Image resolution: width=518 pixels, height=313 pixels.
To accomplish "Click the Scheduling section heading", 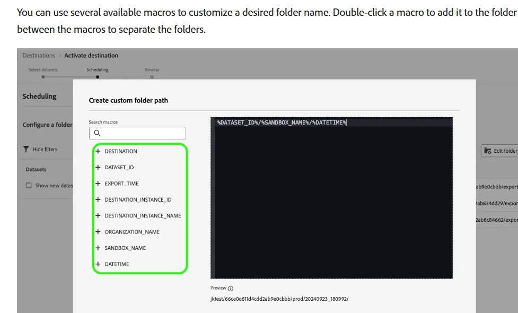I will pos(39,96).
